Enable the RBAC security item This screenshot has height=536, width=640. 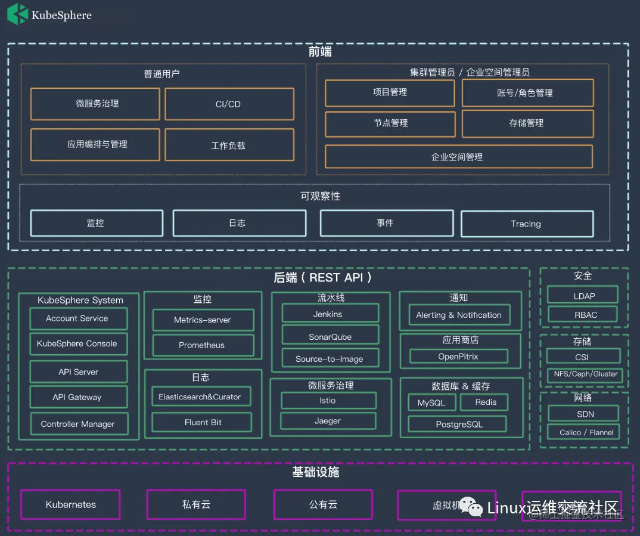coord(583,314)
